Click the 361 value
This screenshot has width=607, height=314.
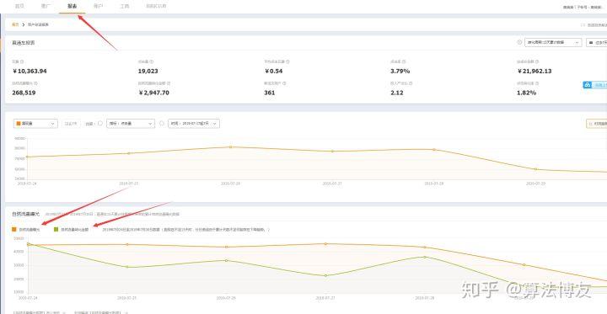click(x=270, y=93)
